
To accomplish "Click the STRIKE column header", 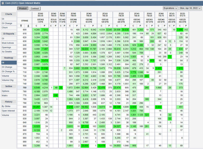I will [x=25, y=21].
